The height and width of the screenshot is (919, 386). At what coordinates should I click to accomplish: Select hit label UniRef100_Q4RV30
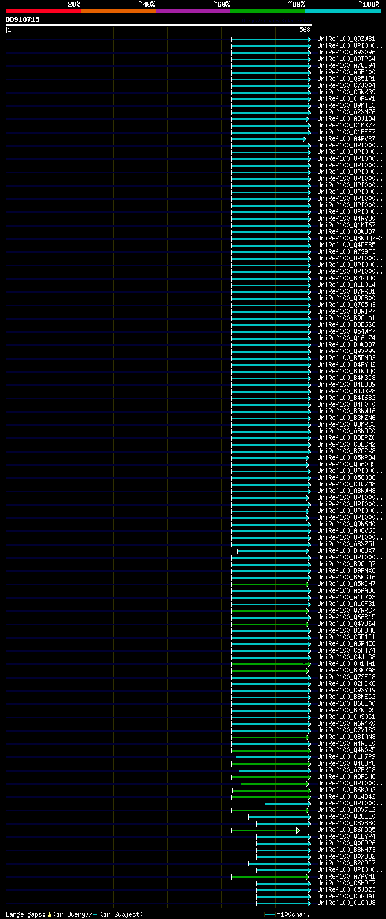coord(347,219)
